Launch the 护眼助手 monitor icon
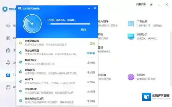 [x=131, y=37]
